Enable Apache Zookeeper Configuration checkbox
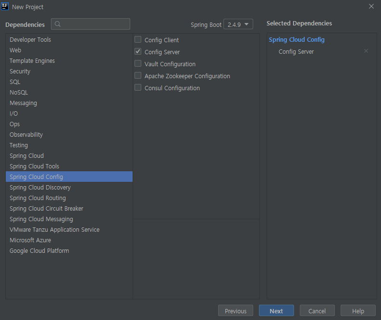This screenshot has width=381, height=320. 138,75
